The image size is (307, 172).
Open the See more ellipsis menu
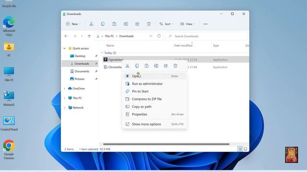pos(205,24)
